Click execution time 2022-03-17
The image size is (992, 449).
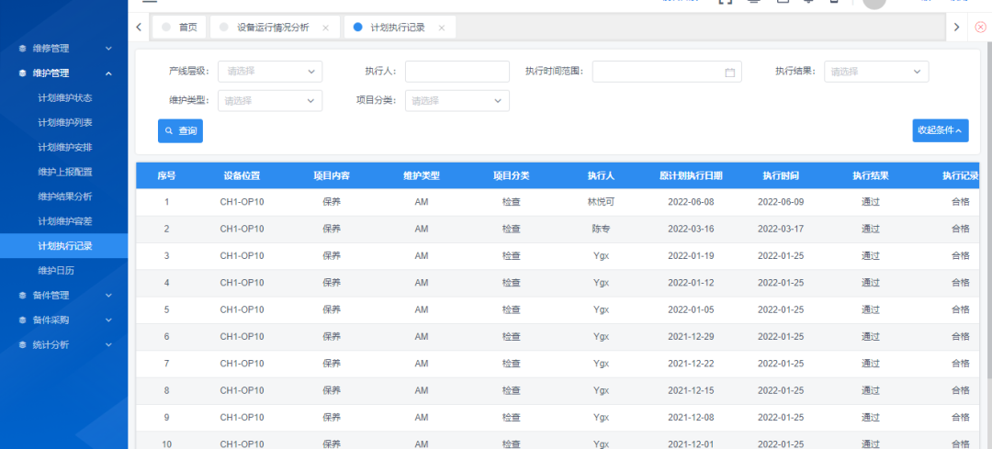point(781,229)
